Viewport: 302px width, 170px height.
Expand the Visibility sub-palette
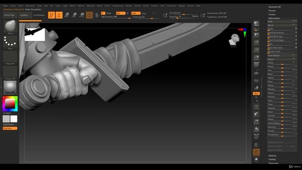pyautogui.click(x=272, y=160)
